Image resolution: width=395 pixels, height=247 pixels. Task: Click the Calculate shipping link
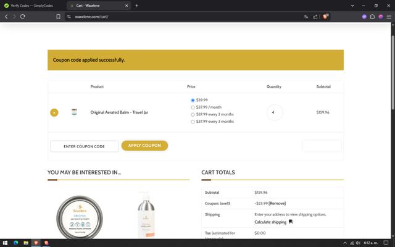[x=270, y=222]
